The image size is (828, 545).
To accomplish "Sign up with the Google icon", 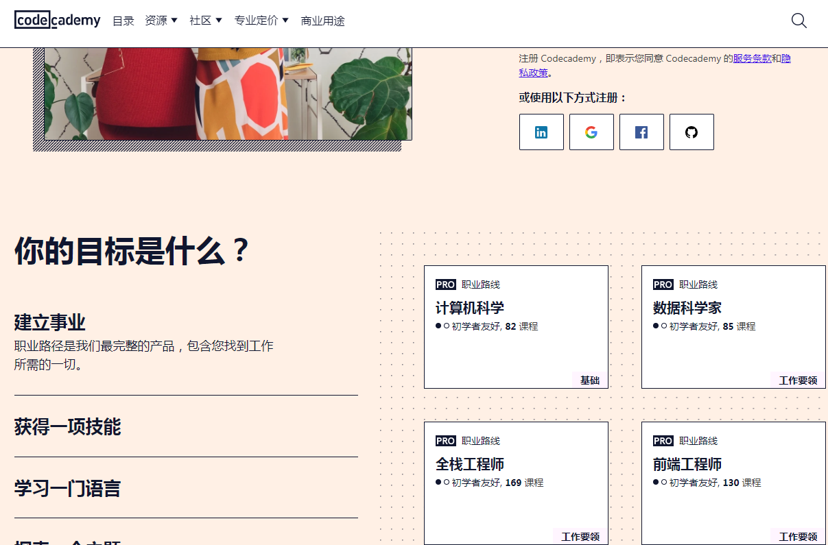I will click(x=591, y=132).
